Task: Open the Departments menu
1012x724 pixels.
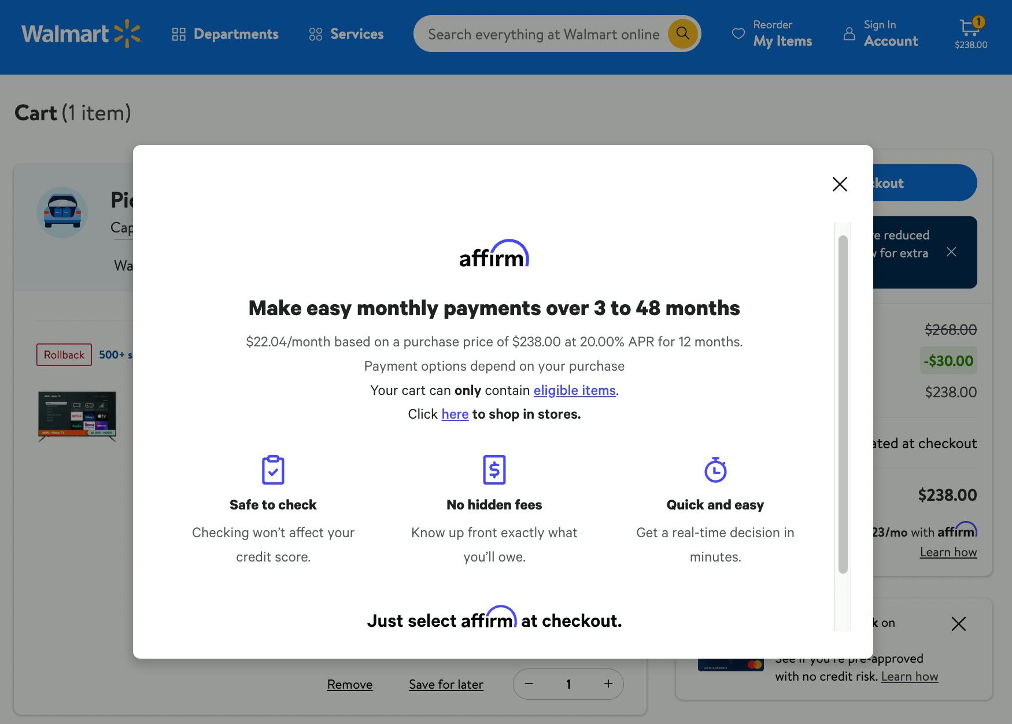Action: point(225,34)
